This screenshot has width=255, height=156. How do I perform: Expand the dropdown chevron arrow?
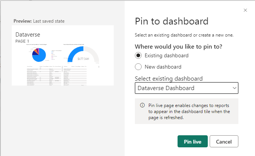click(234, 88)
